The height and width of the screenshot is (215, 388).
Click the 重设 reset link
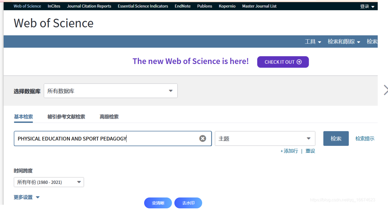point(310,151)
